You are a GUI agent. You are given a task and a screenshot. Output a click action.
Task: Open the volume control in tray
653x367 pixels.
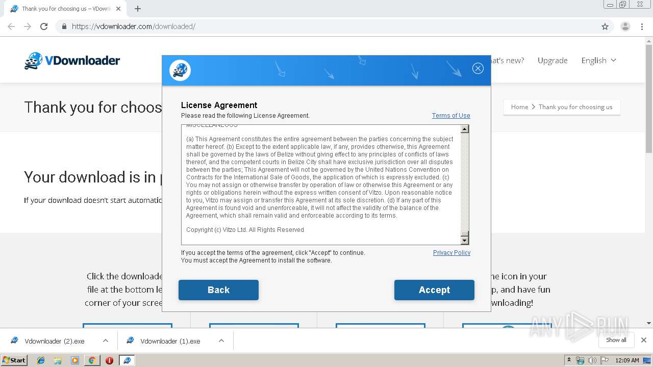592,360
